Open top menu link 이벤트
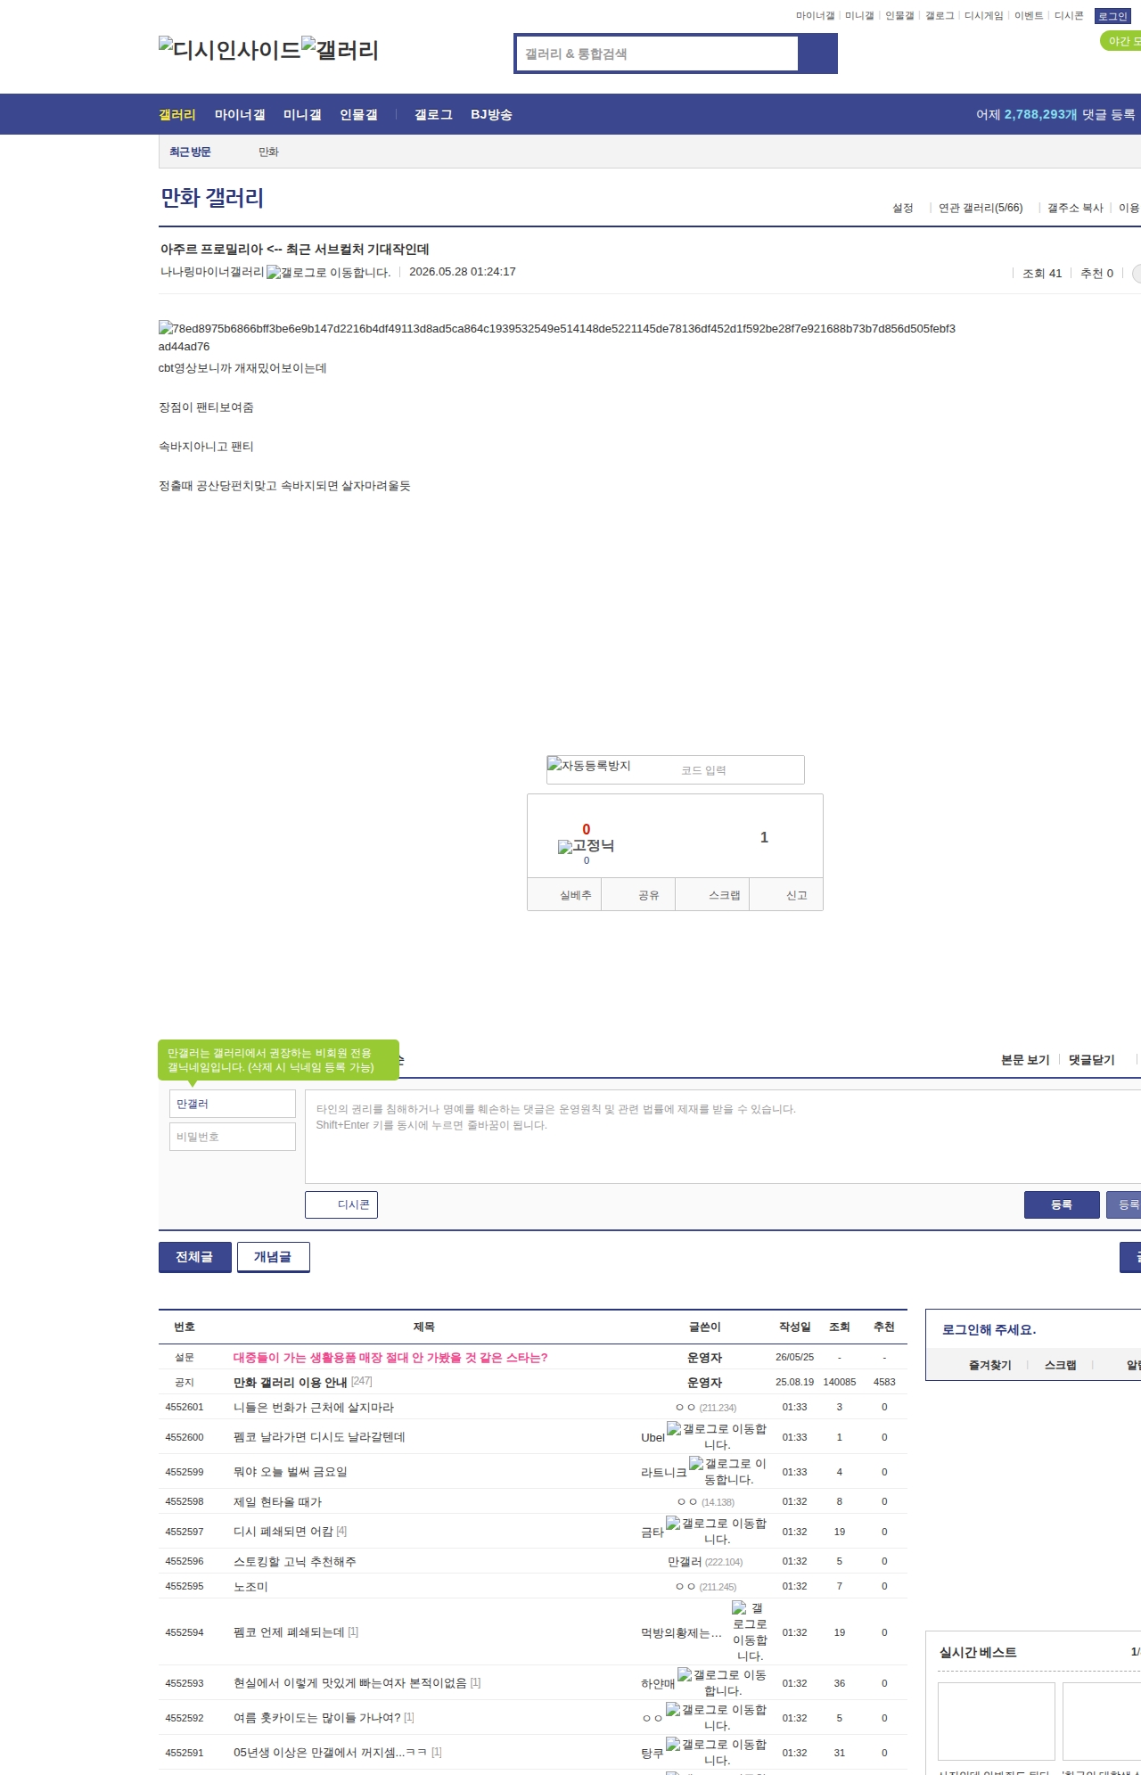 (1029, 16)
